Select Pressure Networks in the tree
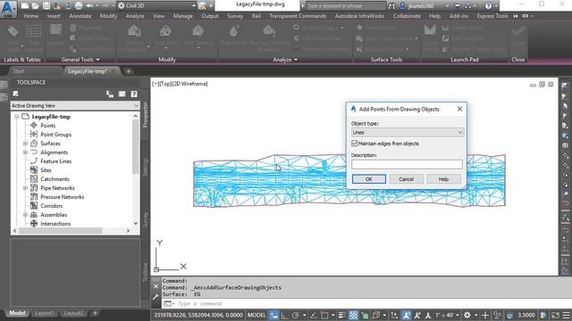 pyautogui.click(x=62, y=197)
